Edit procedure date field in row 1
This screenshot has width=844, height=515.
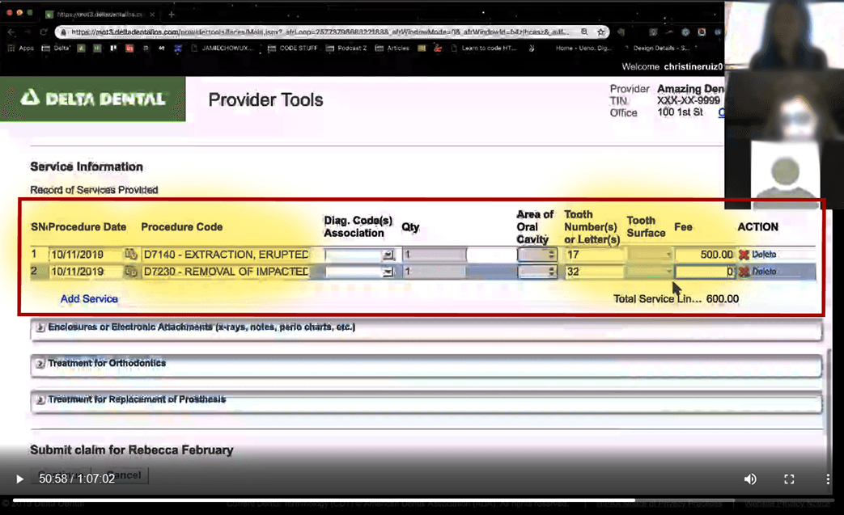pos(86,255)
